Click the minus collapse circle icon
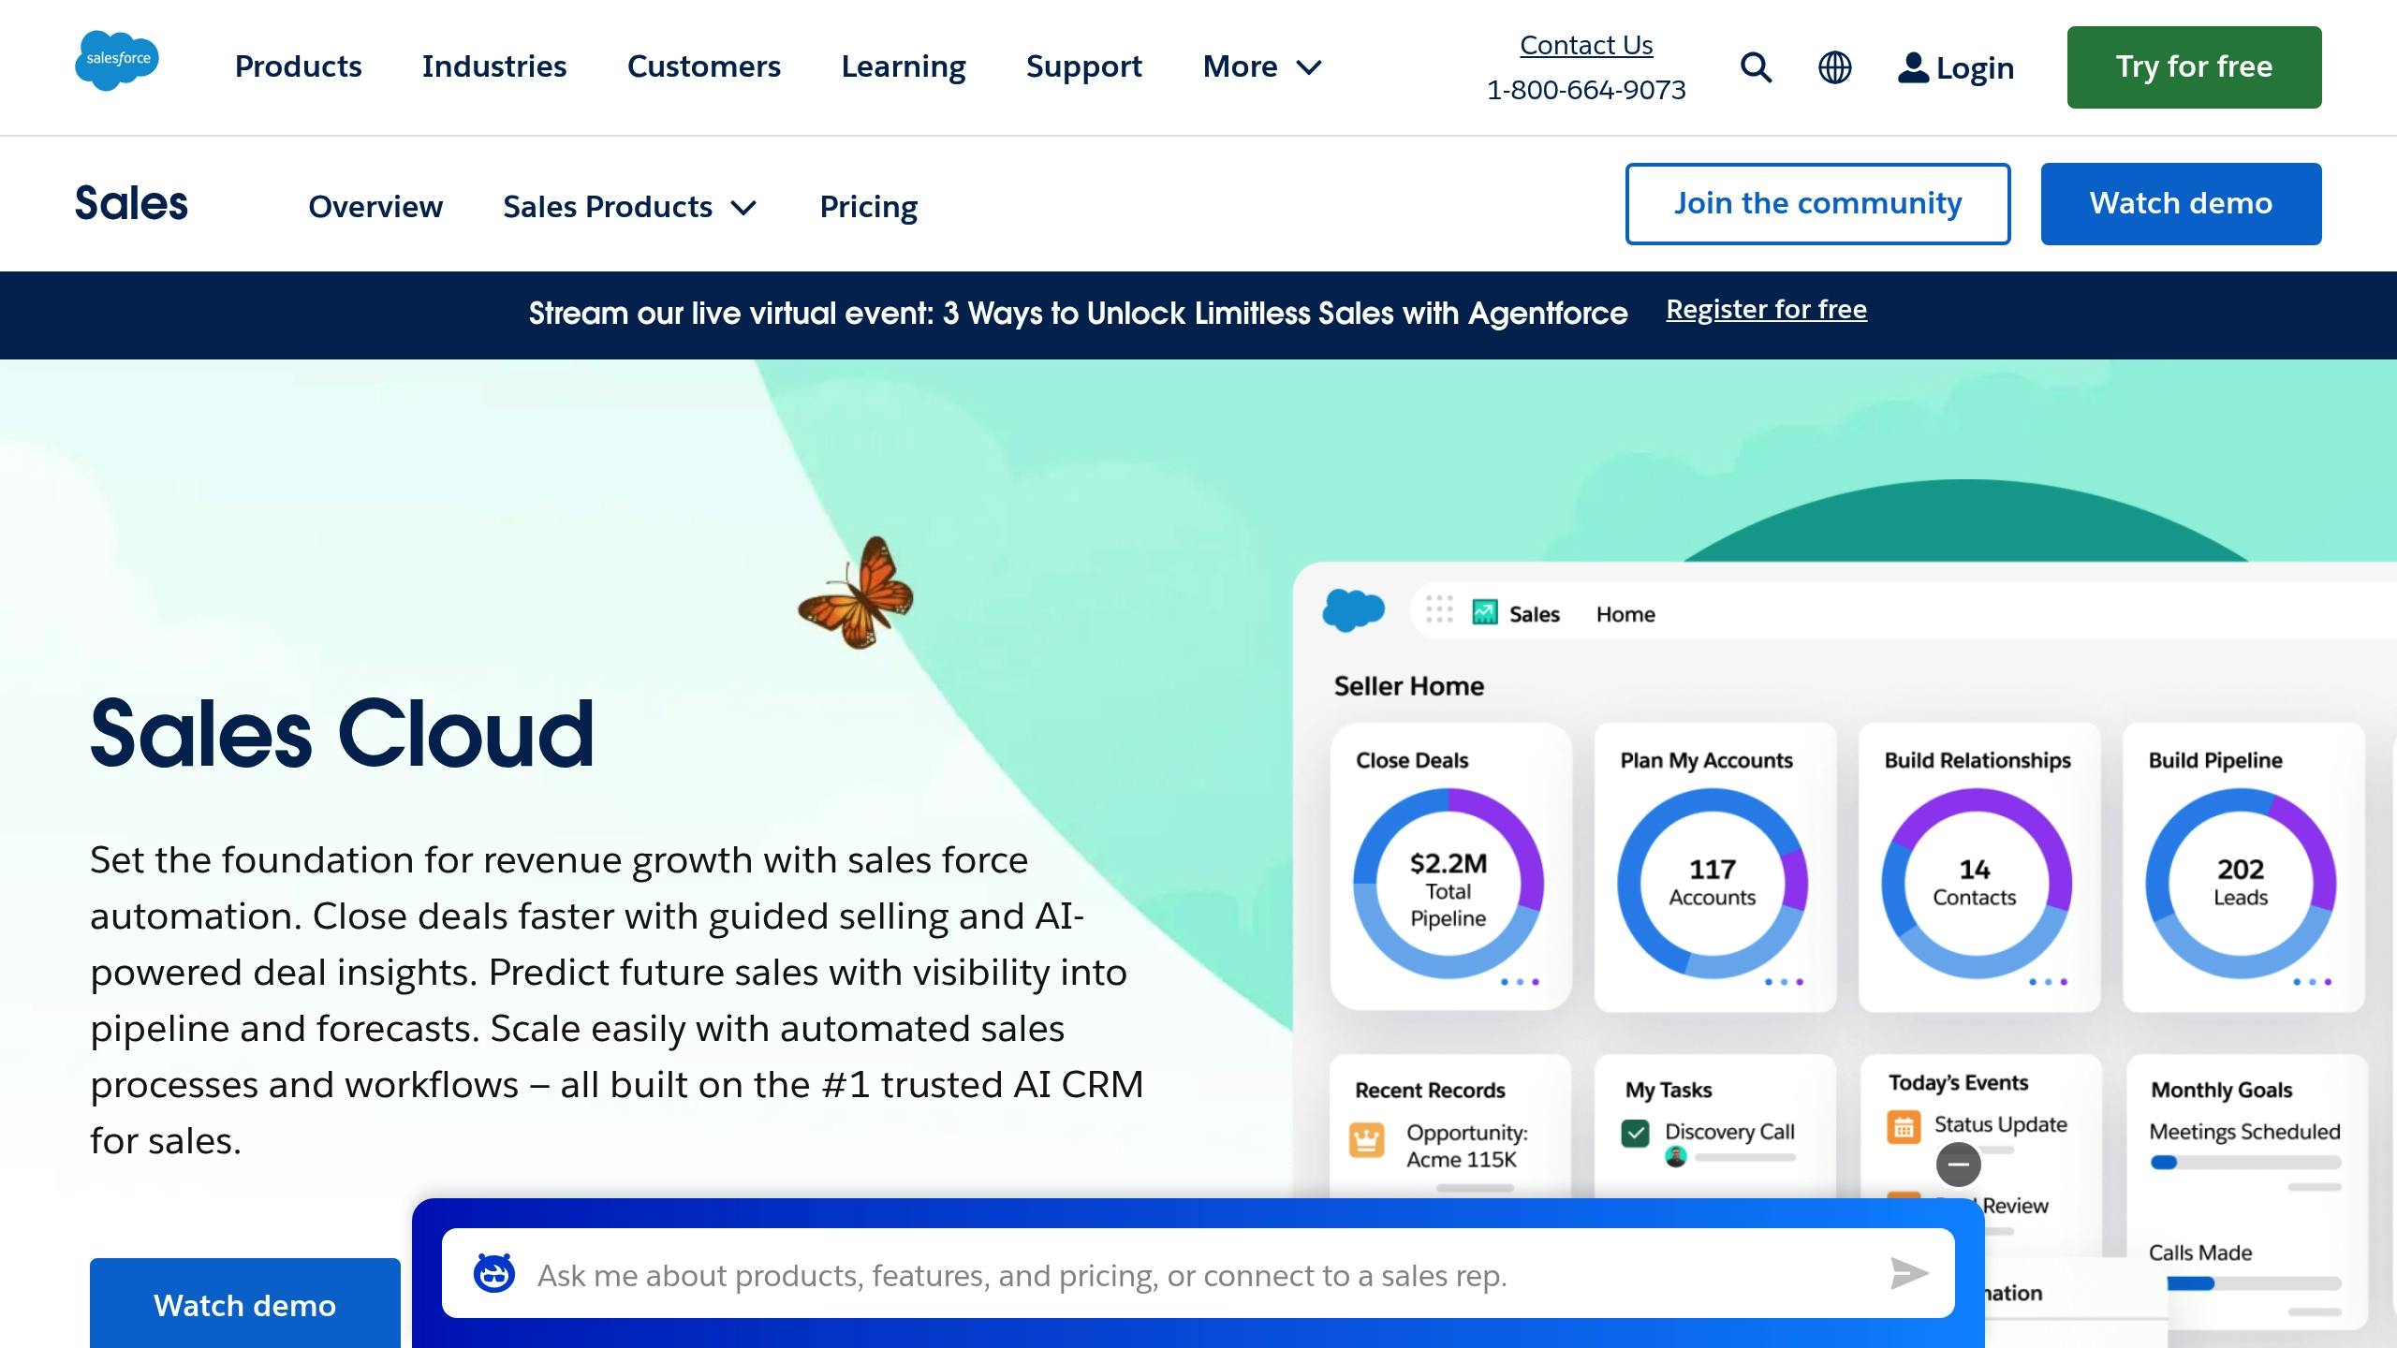2397x1348 pixels. click(1958, 1165)
